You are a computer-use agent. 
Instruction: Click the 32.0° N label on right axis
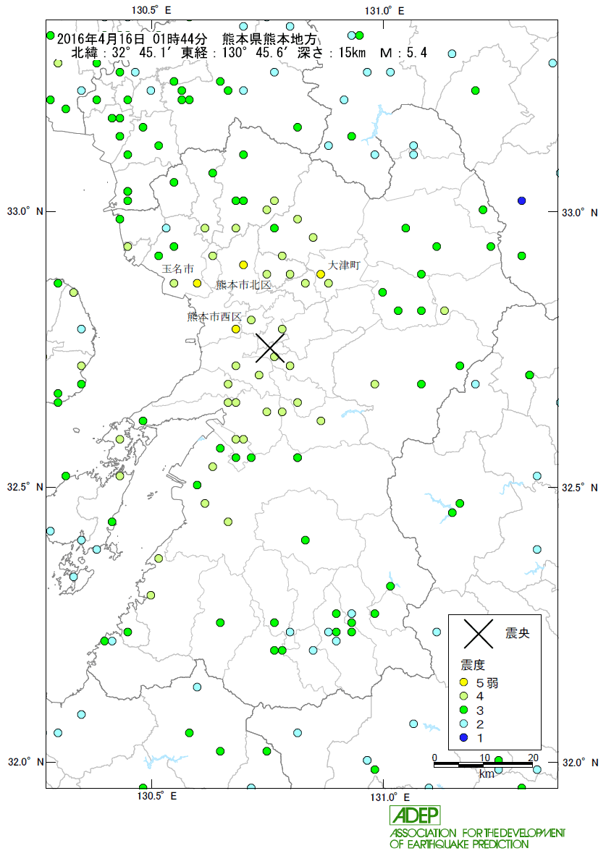pyautogui.click(x=580, y=762)
